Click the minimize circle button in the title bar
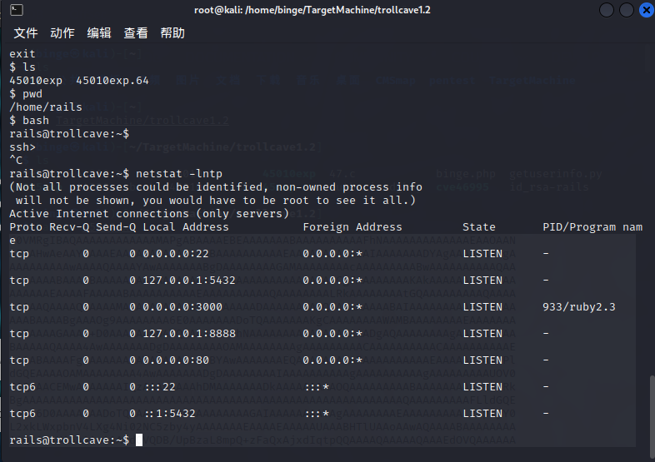The image size is (655, 462). (606, 10)
